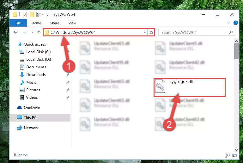Open the Customize Quick Access Toolbar dropdown
Viewport: 243px width, 163px height.
pyautogui.click(x=47, y=15)
